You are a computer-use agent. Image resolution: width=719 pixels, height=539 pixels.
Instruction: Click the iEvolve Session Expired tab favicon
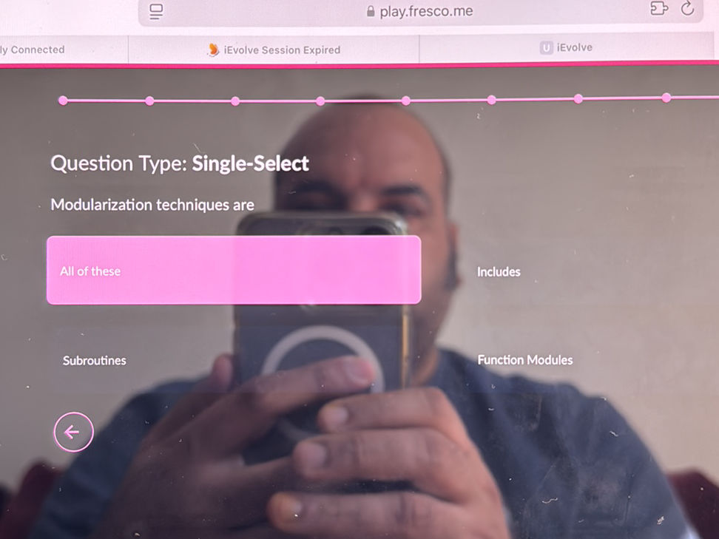[213, 50]
